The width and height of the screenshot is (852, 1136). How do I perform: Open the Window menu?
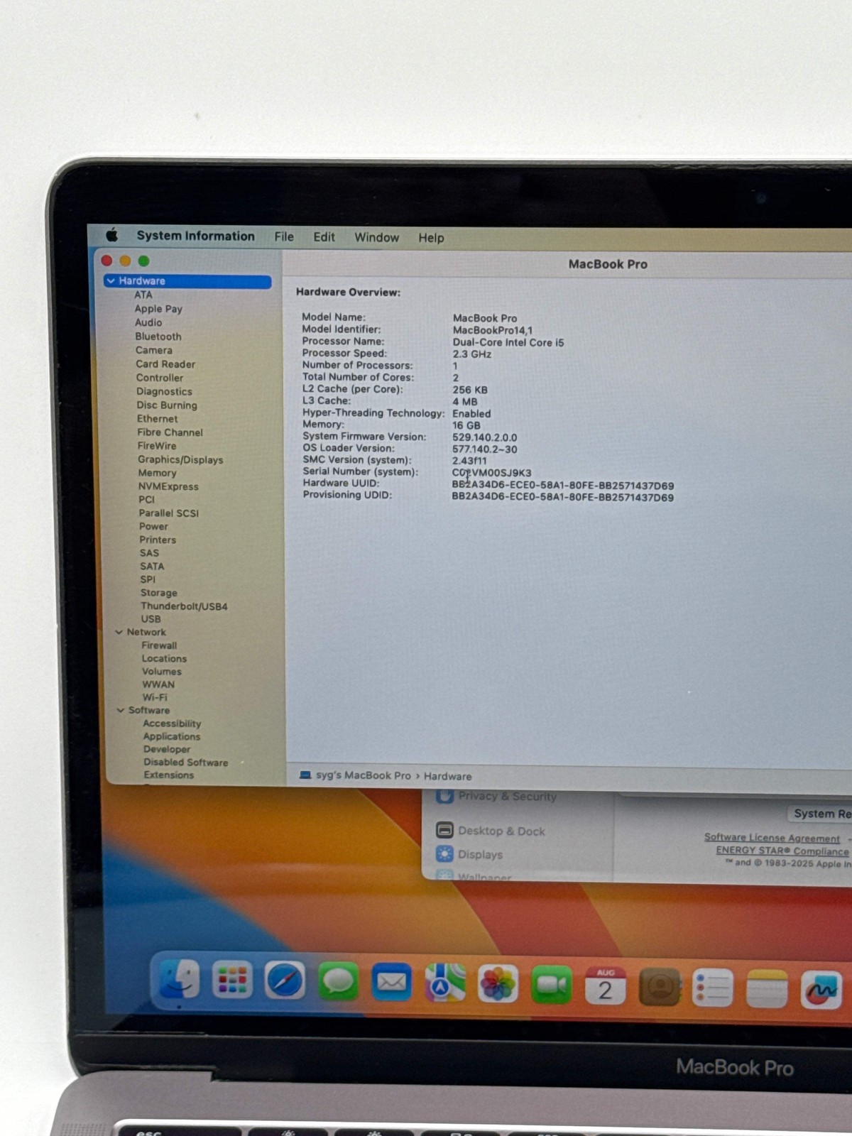[376, 238]
